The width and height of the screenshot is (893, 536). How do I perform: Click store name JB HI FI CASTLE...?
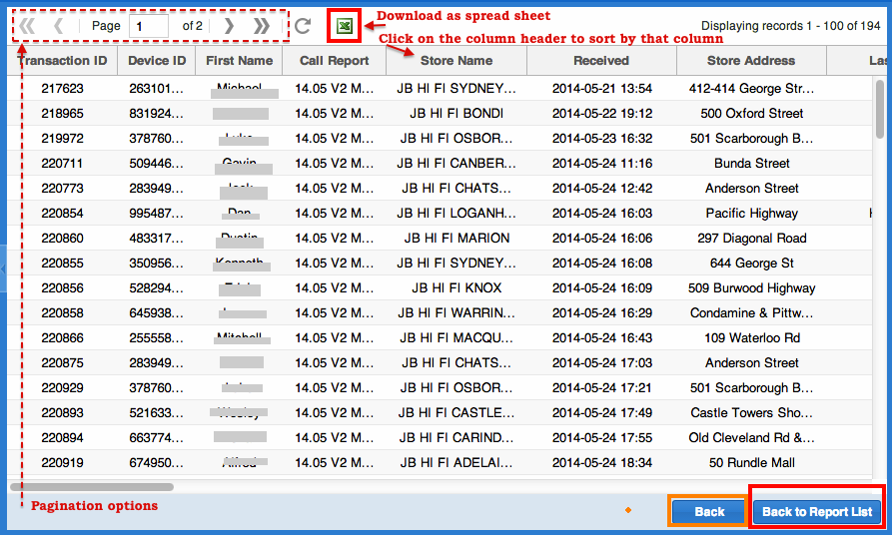pos(456,413)
